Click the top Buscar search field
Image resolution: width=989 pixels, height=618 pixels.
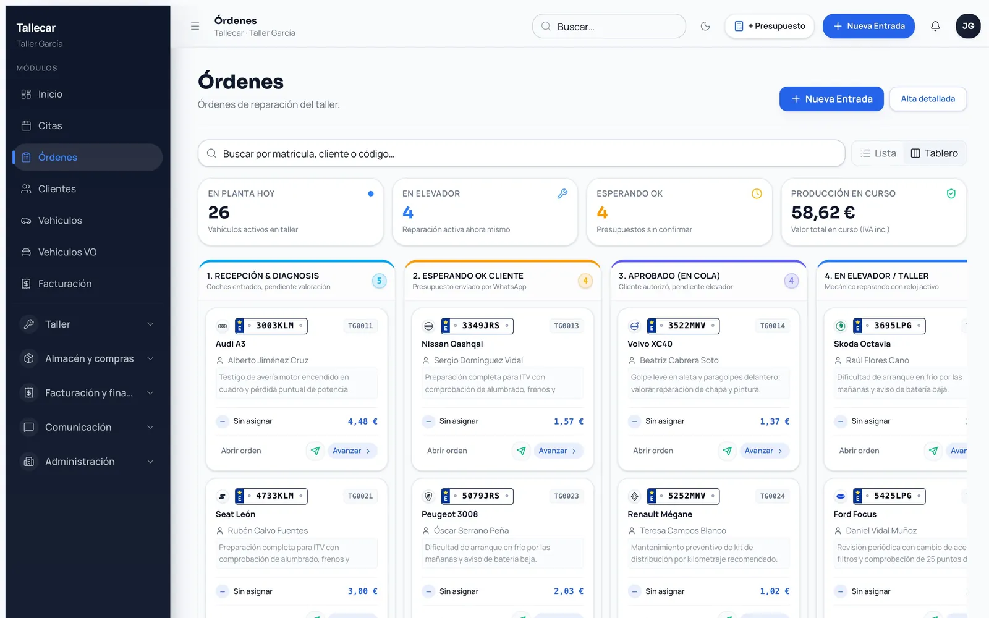pos(609,26)
